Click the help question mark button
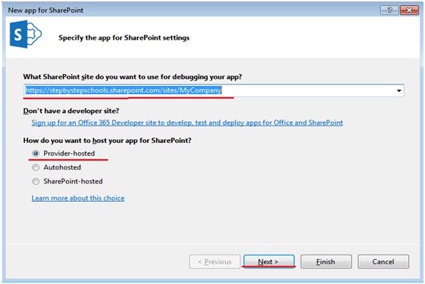 click(390, 10)
